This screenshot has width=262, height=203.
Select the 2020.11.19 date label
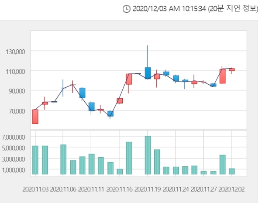pyautogui.click(x=148, y=190)
